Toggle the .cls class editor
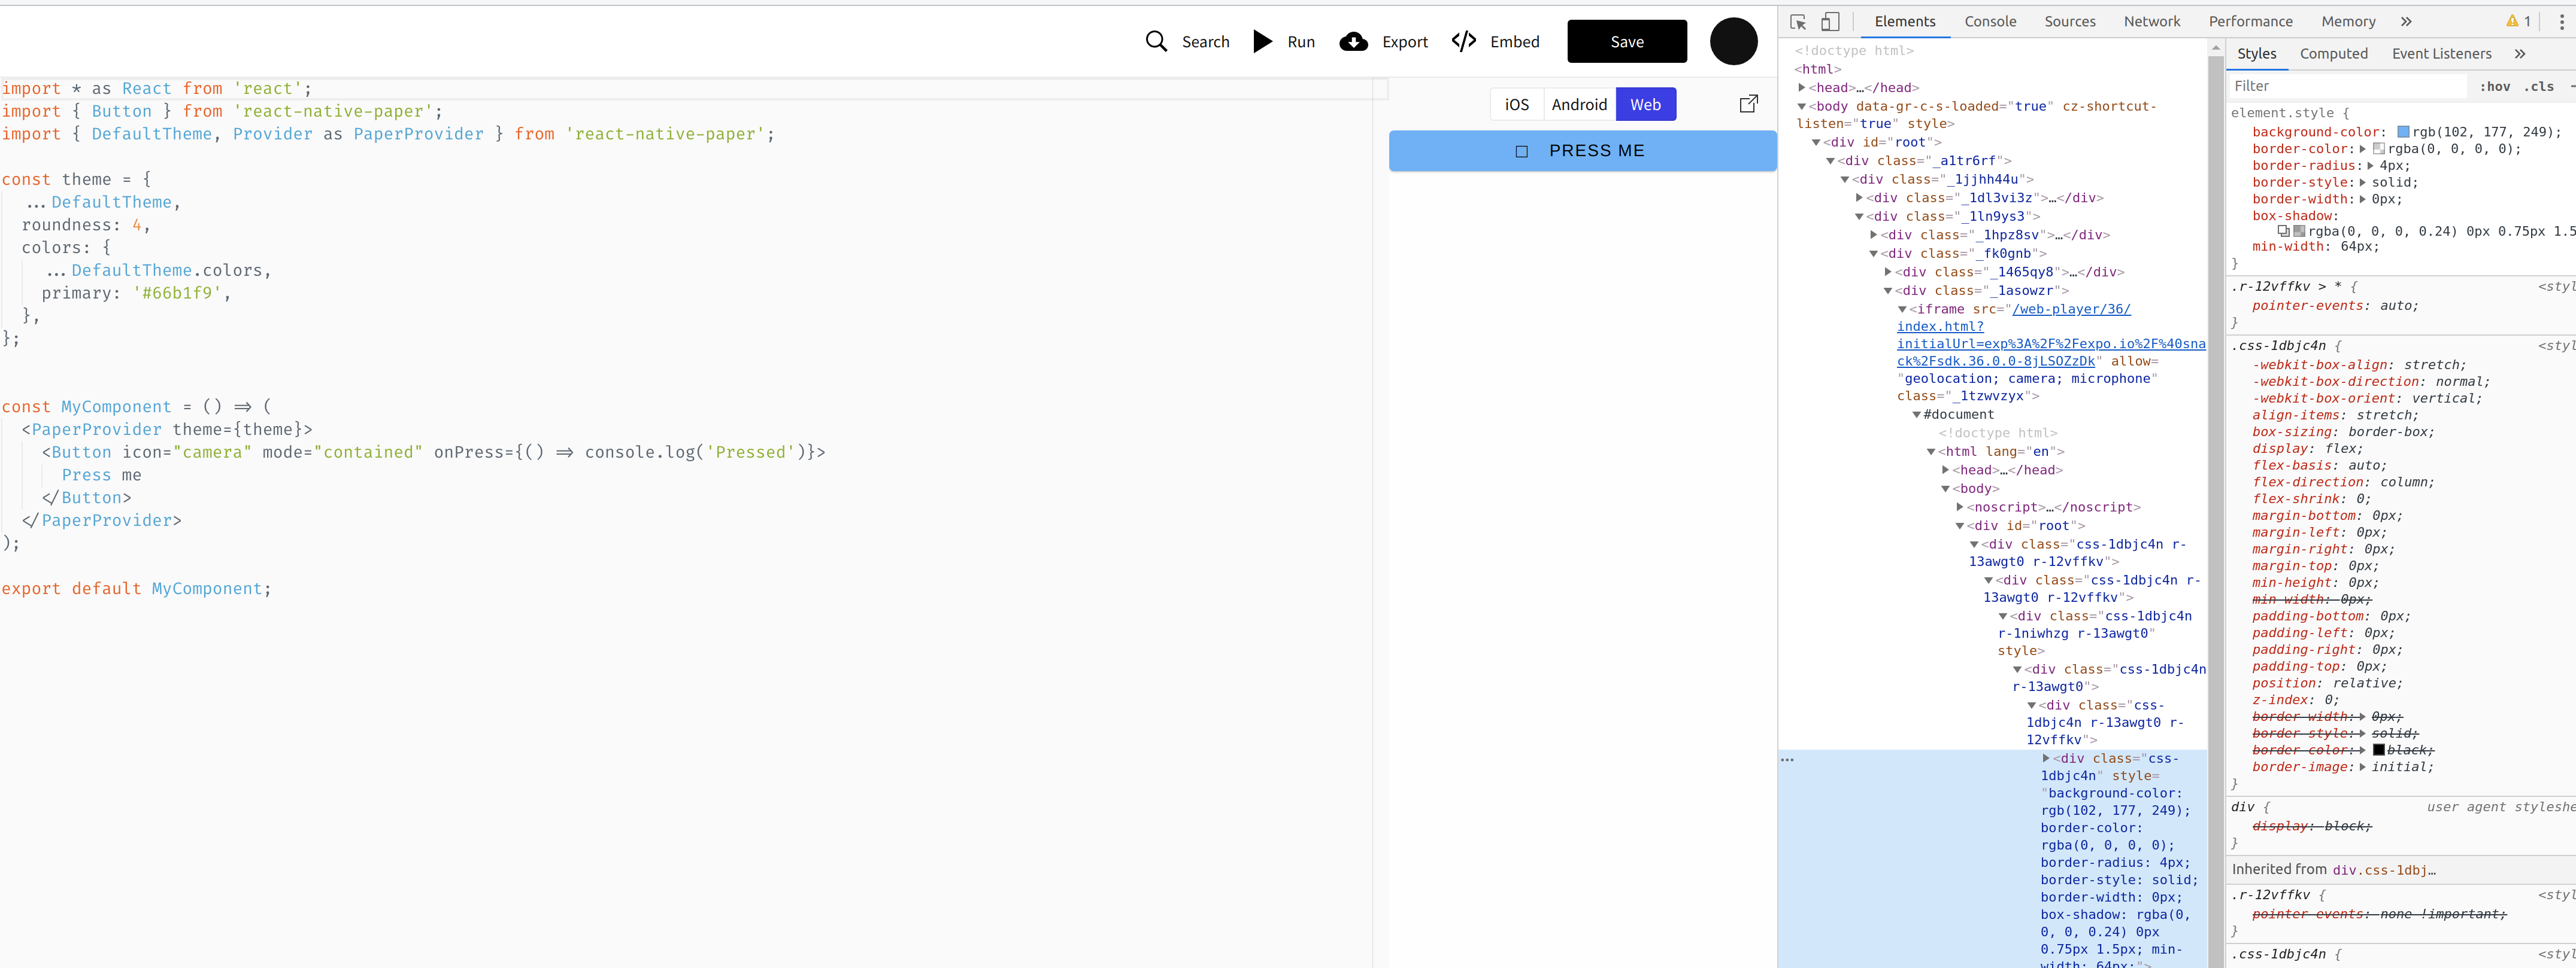Screen dimensions: 2576x968 click(x=2540, y=86)
